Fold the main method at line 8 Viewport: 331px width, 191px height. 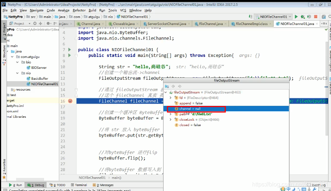(x=76, y=55)
